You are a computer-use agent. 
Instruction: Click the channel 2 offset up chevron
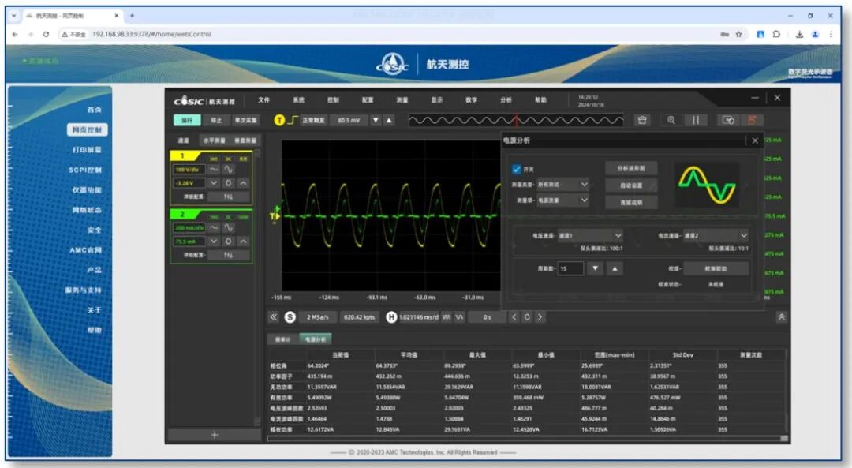(244, 241)
